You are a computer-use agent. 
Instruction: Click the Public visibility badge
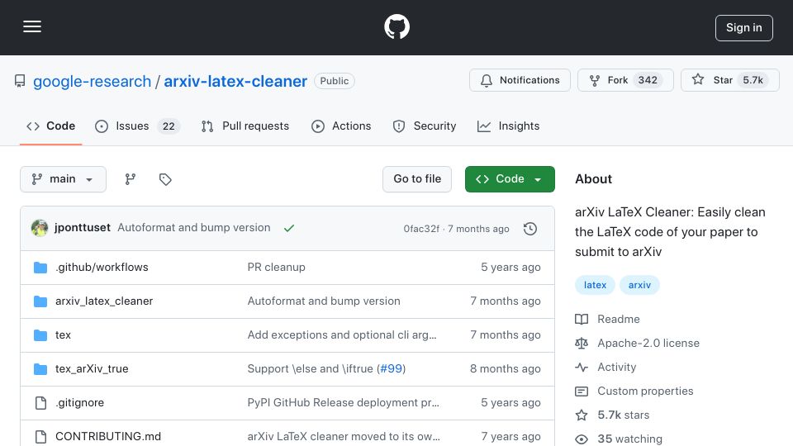pyautogui.click(x=335, y=81)
